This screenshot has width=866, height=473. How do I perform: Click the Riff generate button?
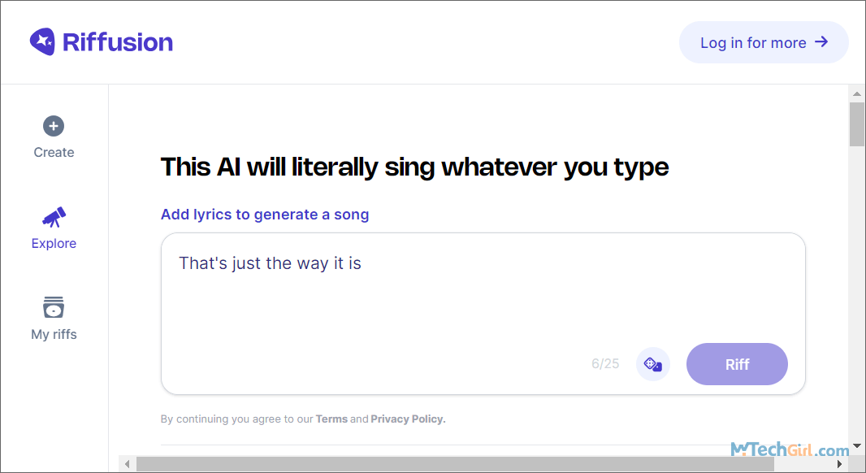(x=737, y=364)
